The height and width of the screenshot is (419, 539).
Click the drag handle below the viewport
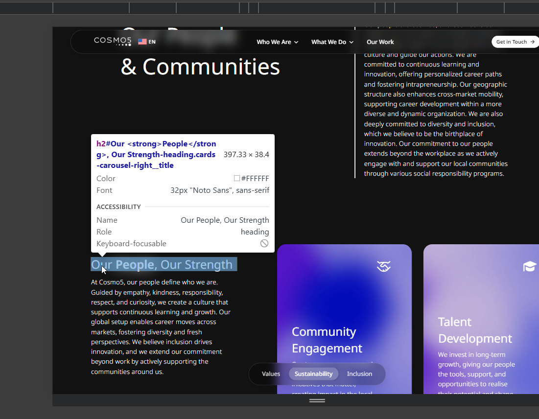tap(317, 400)
